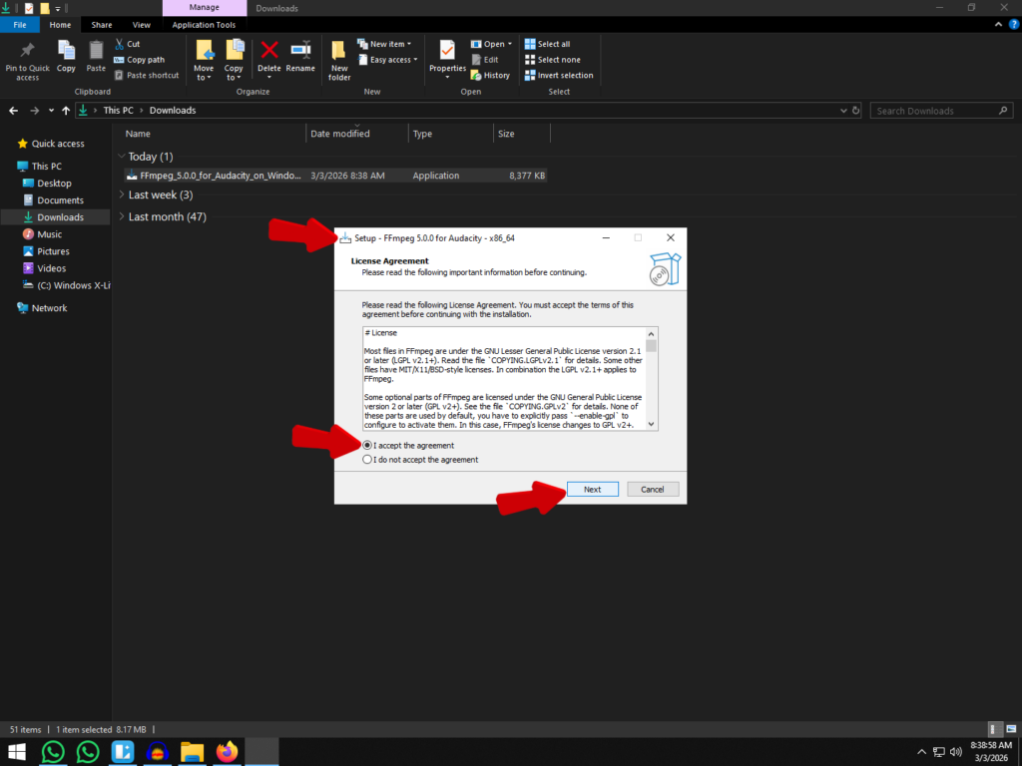Switch to the View ribbon tab

click(141, 25)
